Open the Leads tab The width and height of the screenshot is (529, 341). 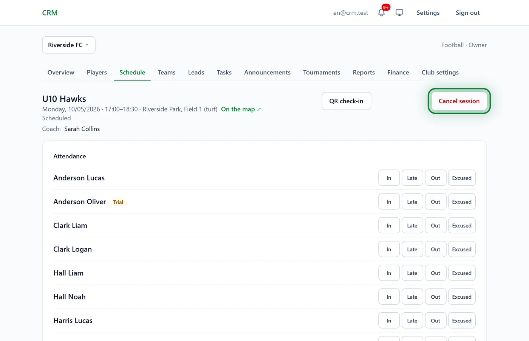196,72
